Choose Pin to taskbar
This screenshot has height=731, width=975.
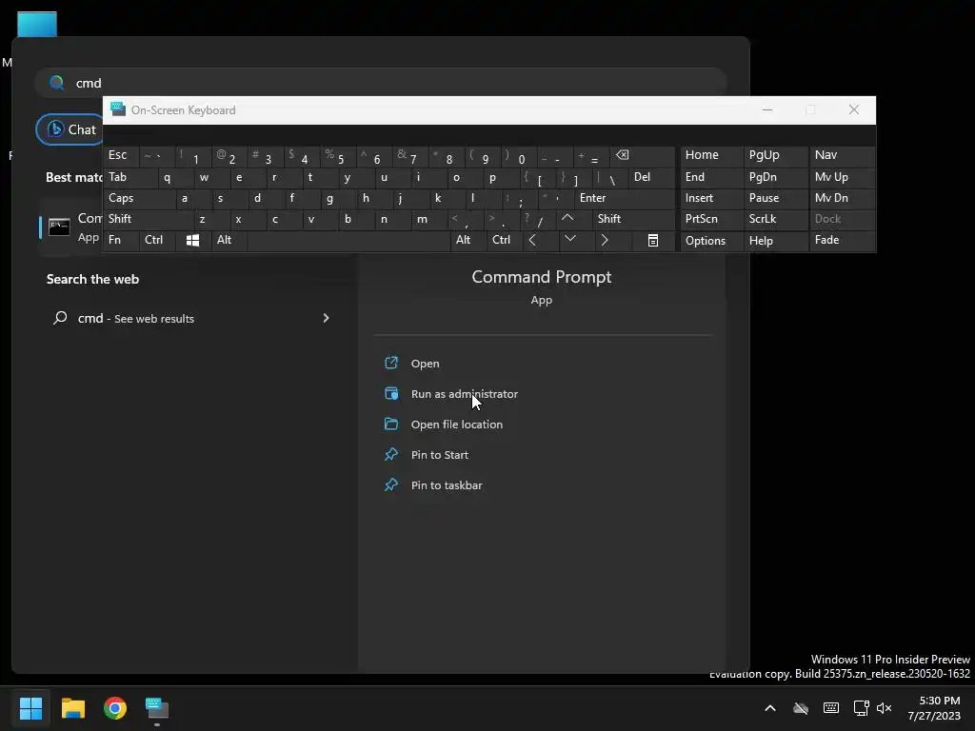[x=447, y=485]
